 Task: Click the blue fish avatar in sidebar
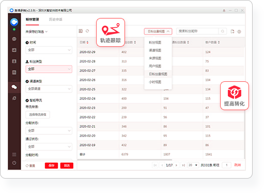(x=14, y=22)
